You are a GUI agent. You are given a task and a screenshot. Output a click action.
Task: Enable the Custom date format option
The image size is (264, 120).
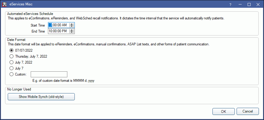[11, 74]
